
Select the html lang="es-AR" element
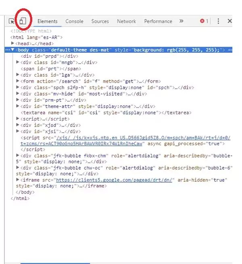click(36, 37)
